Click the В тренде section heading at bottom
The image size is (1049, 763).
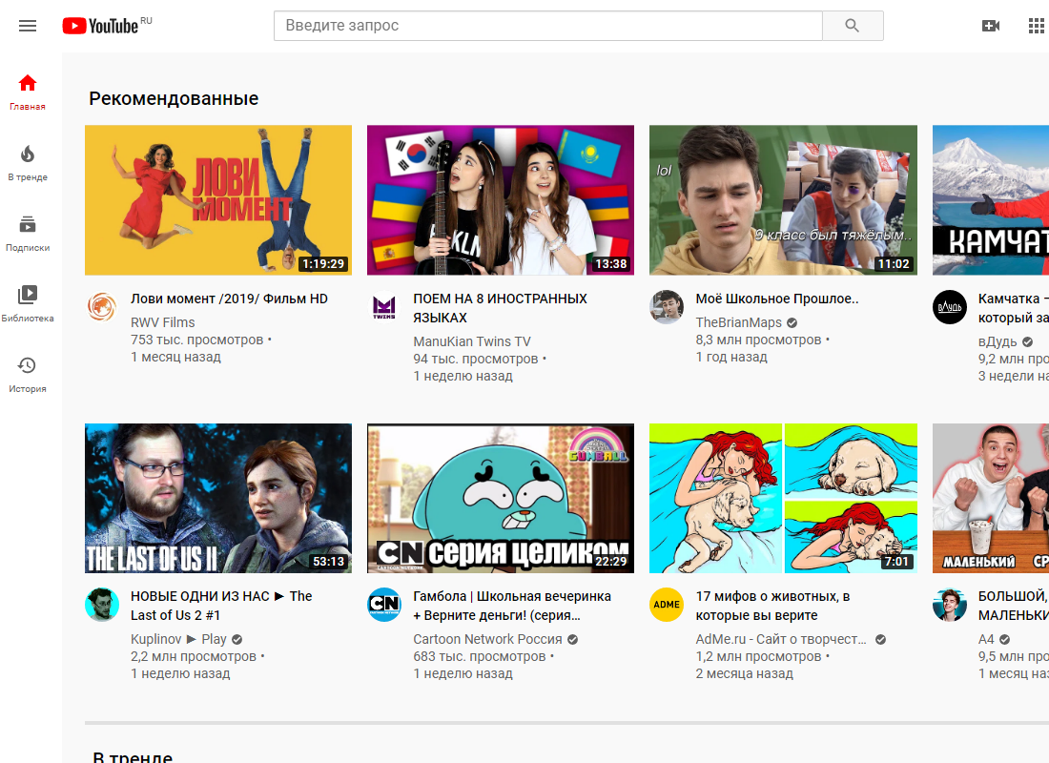point(133,756)
